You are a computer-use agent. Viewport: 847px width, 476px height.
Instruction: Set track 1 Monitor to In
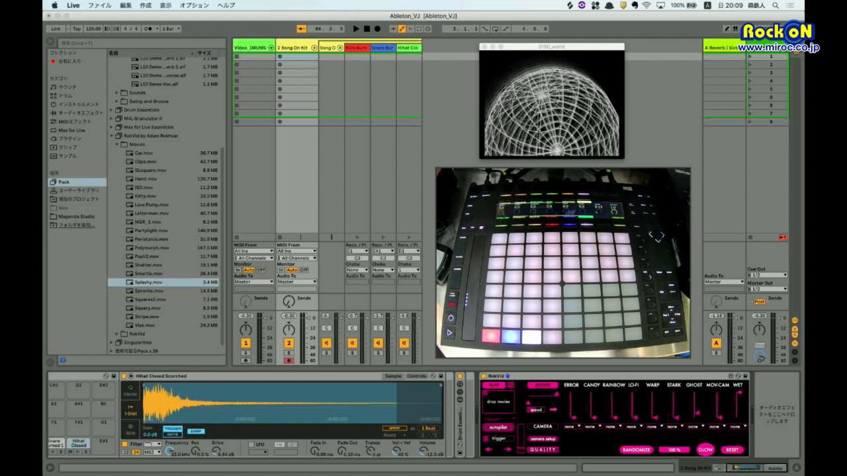click(238, 270)
